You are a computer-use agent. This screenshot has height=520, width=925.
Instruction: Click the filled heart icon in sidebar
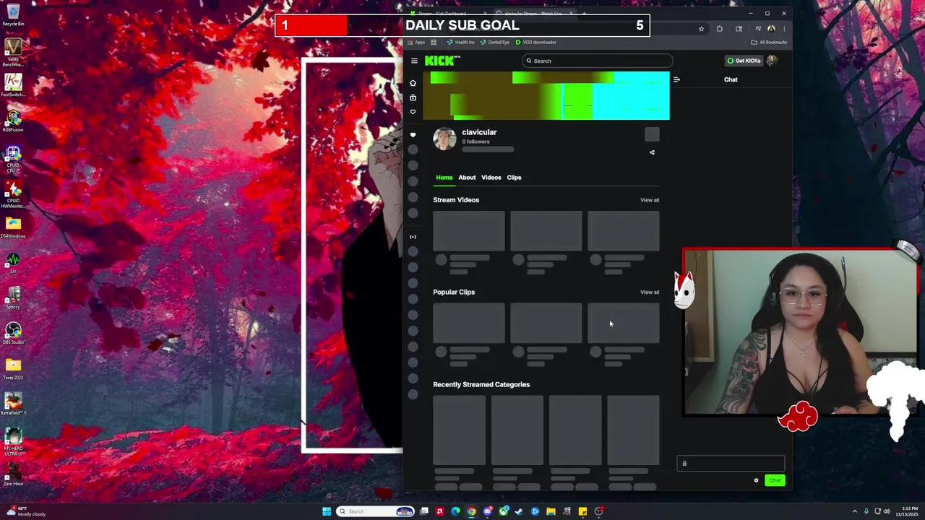click(413, 135)
